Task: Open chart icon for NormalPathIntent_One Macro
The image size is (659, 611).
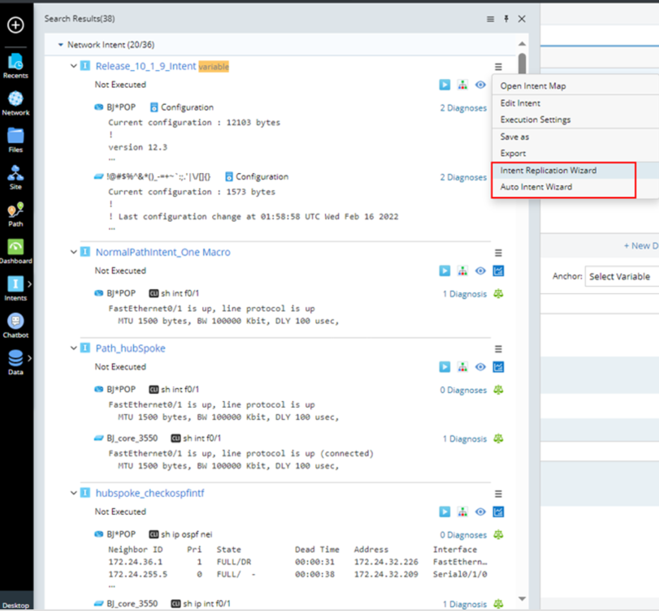Action: point(499,271)
